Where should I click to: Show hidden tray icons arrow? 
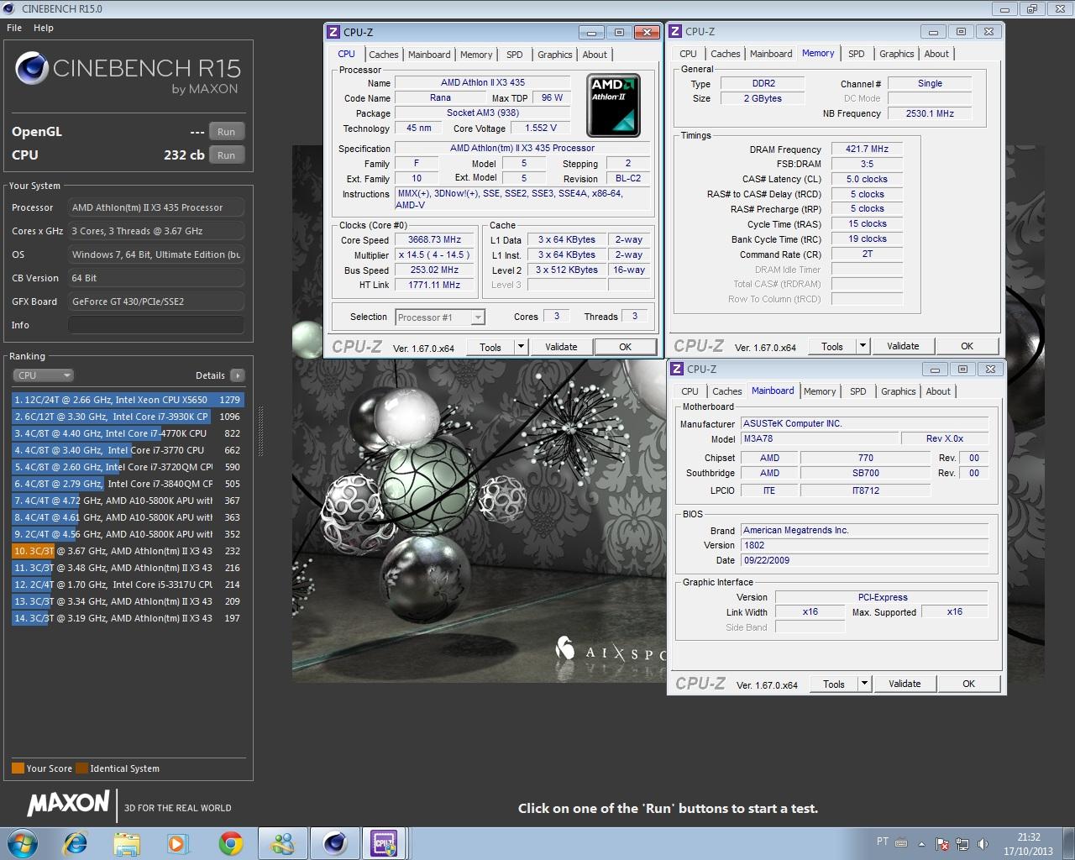click(x=921, y=843)
